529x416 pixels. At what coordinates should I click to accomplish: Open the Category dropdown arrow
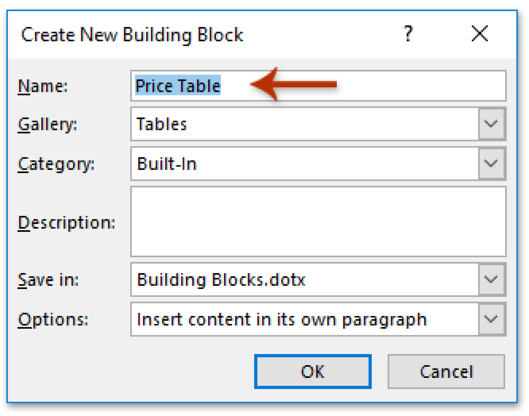(x=491, y=163)
